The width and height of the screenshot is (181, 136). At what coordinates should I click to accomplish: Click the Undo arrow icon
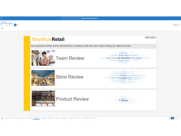tap(9, 25)
